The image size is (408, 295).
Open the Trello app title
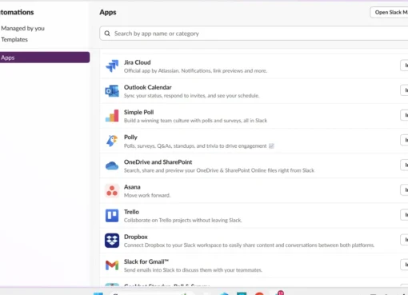[x=131, y=212]
